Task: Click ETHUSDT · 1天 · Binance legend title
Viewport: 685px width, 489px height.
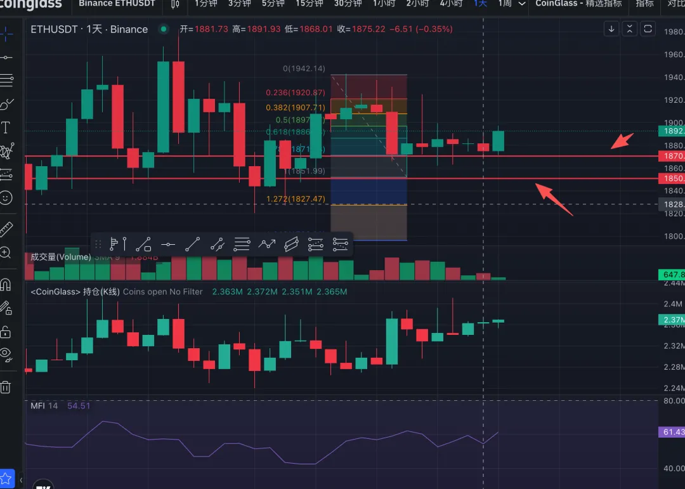Action: coord(89,29)
